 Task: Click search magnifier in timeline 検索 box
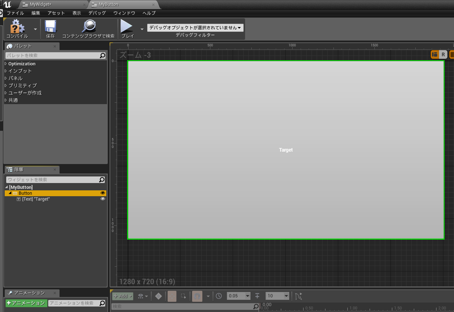[256, 307]
